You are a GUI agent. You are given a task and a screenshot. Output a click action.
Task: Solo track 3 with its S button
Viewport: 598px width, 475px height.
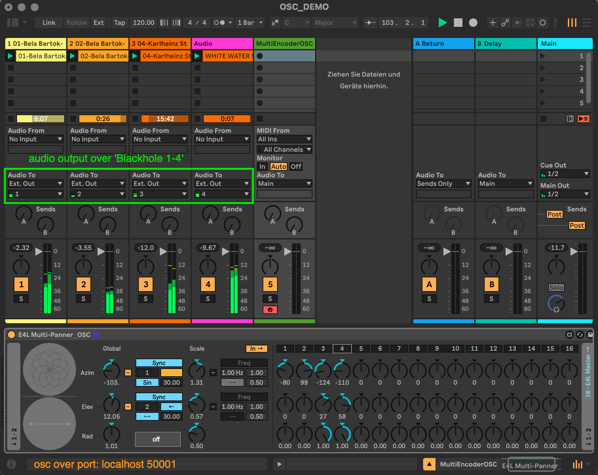point(145,298)
